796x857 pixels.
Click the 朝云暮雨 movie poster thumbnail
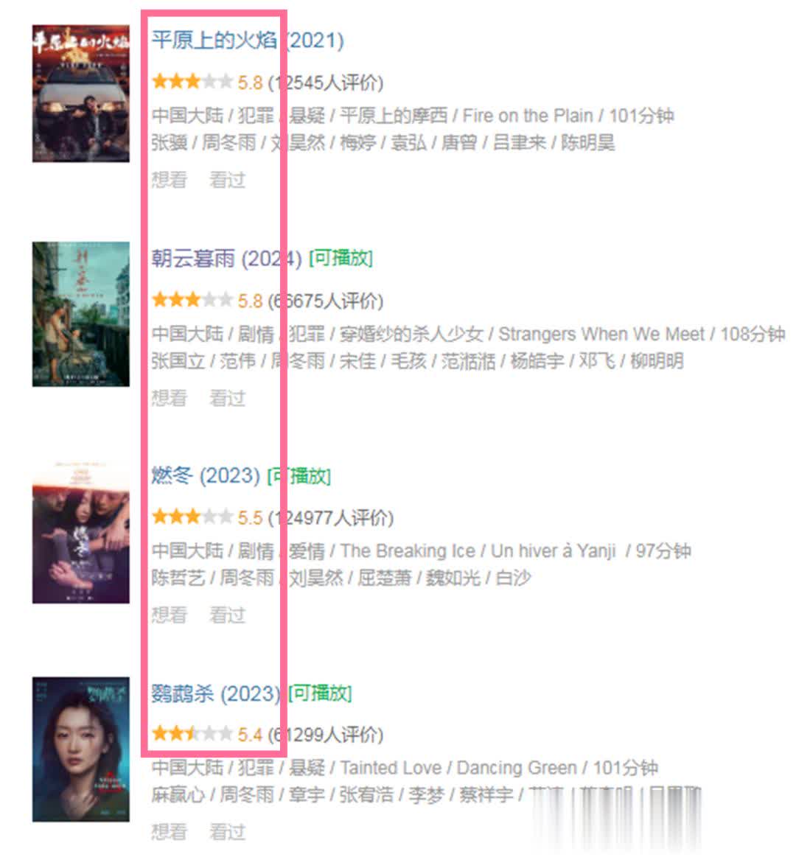tap(81, 314)
